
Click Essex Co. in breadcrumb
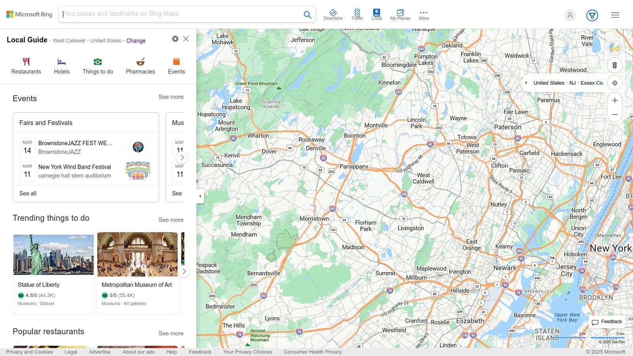point(592,83)
